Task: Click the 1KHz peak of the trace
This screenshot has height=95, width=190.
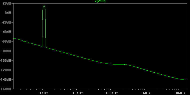Action: (x=44, y=5)
